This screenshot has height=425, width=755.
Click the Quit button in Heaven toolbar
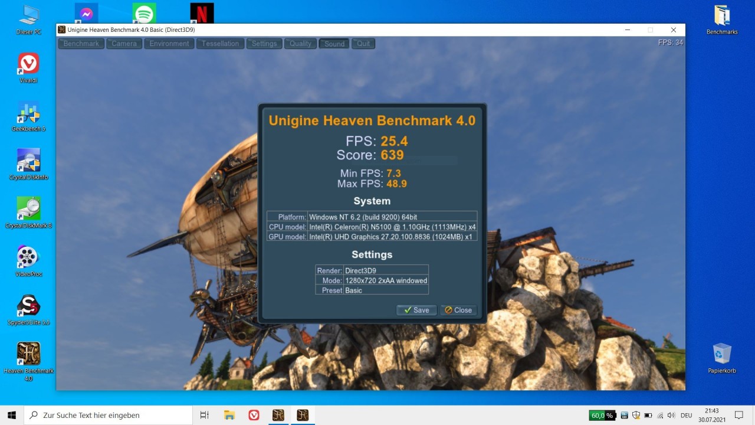[363, 44]
